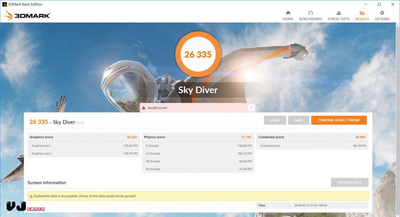The width and height of the screenshot is (400, 217).
Task: Click the Combined score value 20 456
Action: click(x=360, y=137)
